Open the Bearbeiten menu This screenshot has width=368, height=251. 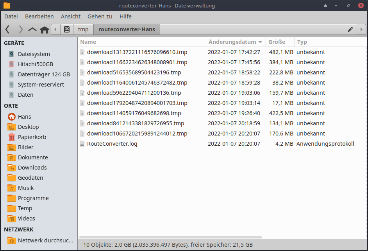point(39,16)
